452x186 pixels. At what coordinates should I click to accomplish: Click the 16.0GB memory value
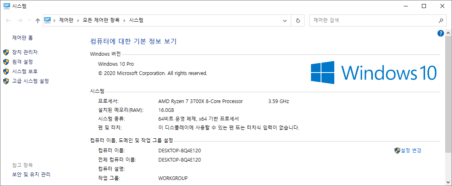pyautogui.click(x=166, y=110)
